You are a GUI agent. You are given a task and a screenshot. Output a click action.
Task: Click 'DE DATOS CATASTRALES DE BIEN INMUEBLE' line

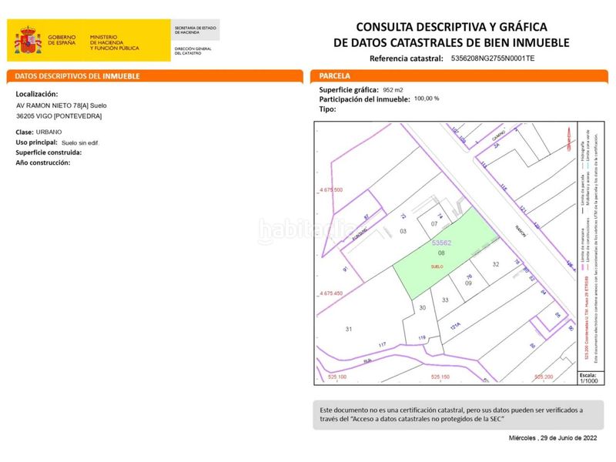[451, 42]
